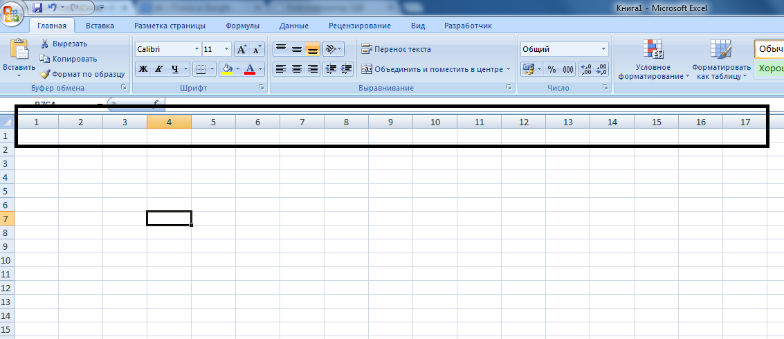Switch to Разметка страницы tab
Screen dimensions: 784x339
point(170,26)
